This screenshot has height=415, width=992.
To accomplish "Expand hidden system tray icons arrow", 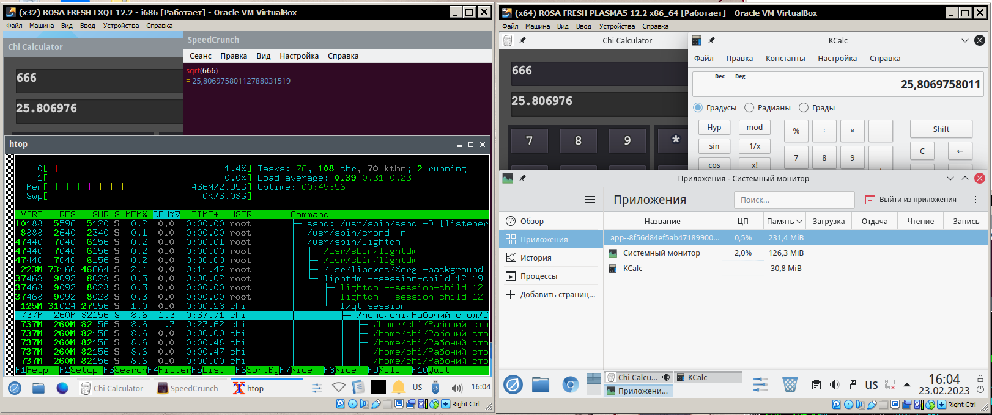I will (906, 385).
